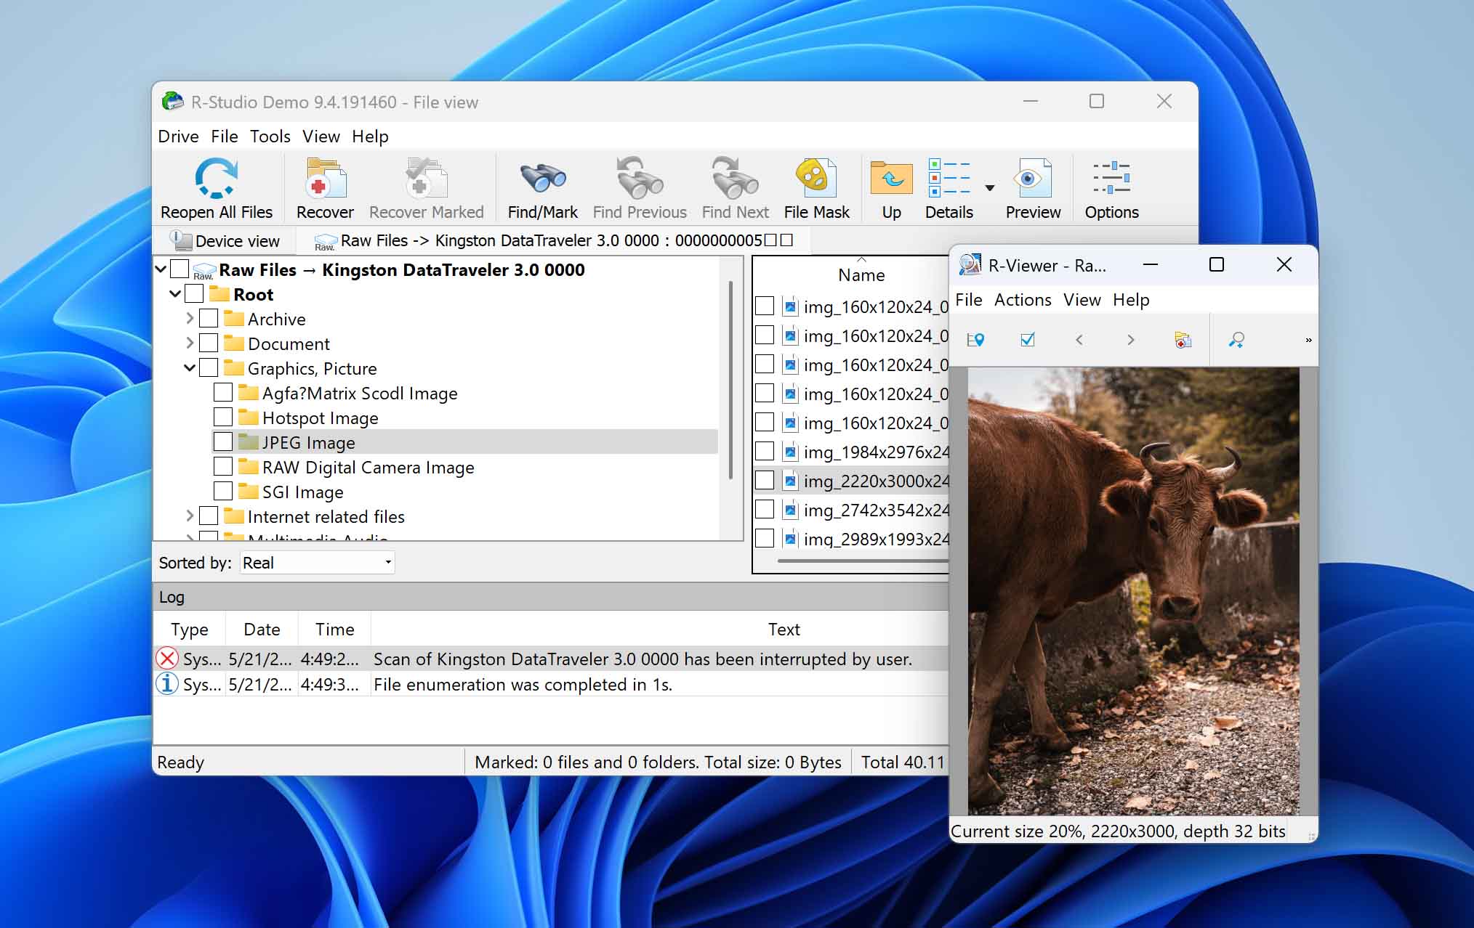Screen dimensions: 1474x928
Task: Check the Document folder checkbox
Action: coord(209,343)
